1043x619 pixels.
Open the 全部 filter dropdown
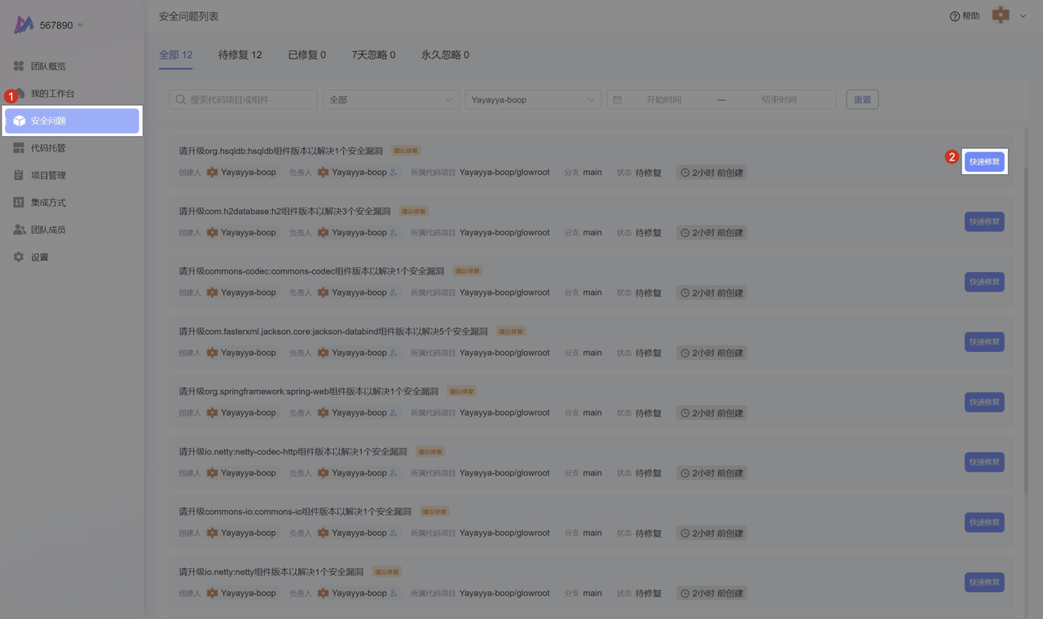pyautogui.click(x=391, y=99)
